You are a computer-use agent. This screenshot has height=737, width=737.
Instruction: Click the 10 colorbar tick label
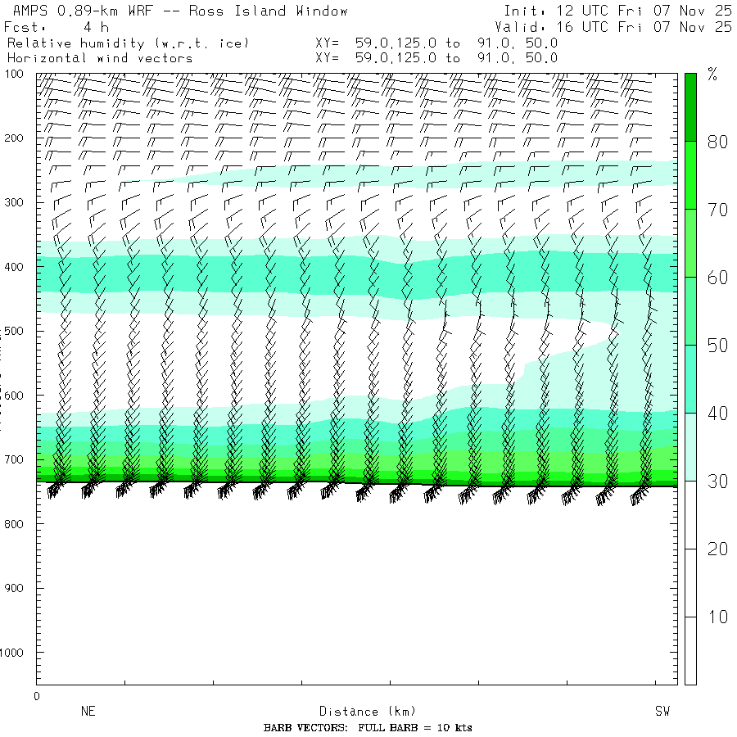tap(717, 617)
